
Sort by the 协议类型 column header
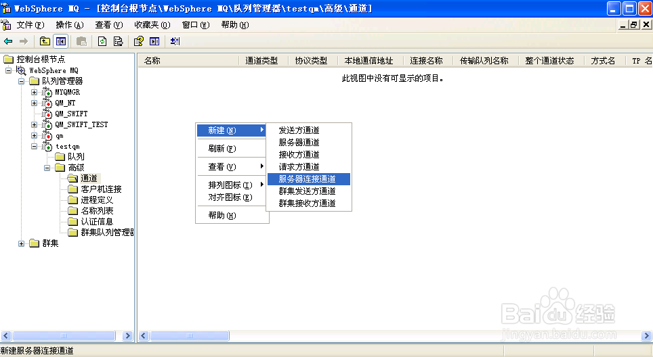point(313,61)
